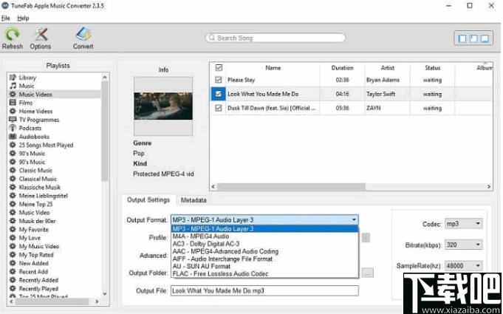Click the Films playlist icon
The height and width of the screenshot is (314, 503).
coord(13,103)
